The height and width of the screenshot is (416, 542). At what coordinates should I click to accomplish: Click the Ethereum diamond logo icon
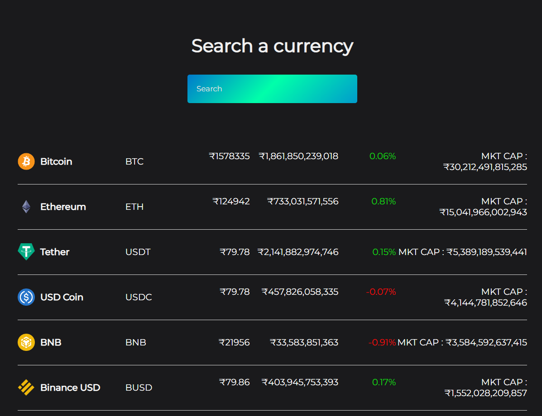click(x=26, y=207)
